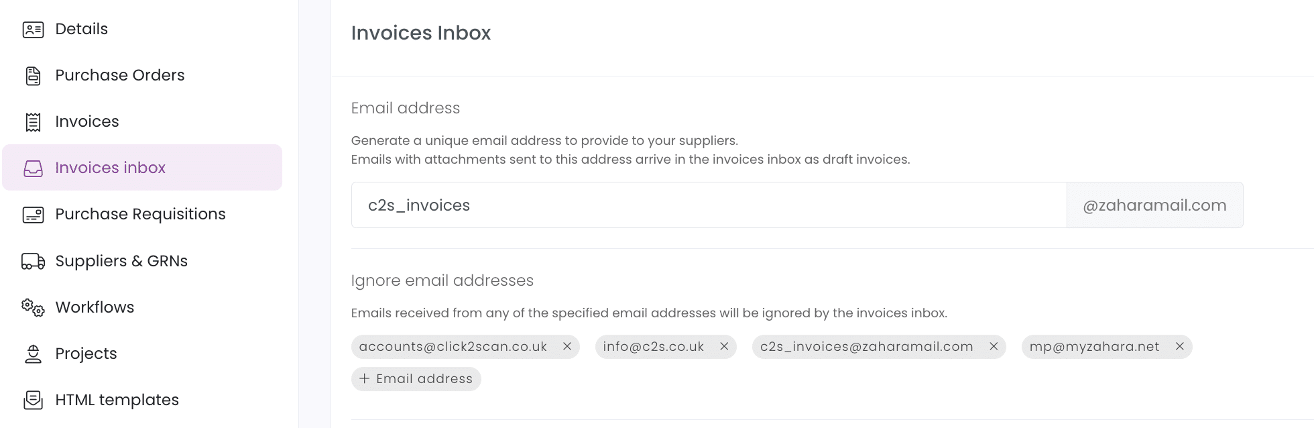Screen dimensions: 1314x428
Task: Click the Purchase Requisitions icon
Action: tap(33, 215)
